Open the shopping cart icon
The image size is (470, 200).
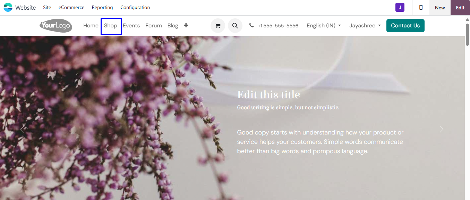218,26
